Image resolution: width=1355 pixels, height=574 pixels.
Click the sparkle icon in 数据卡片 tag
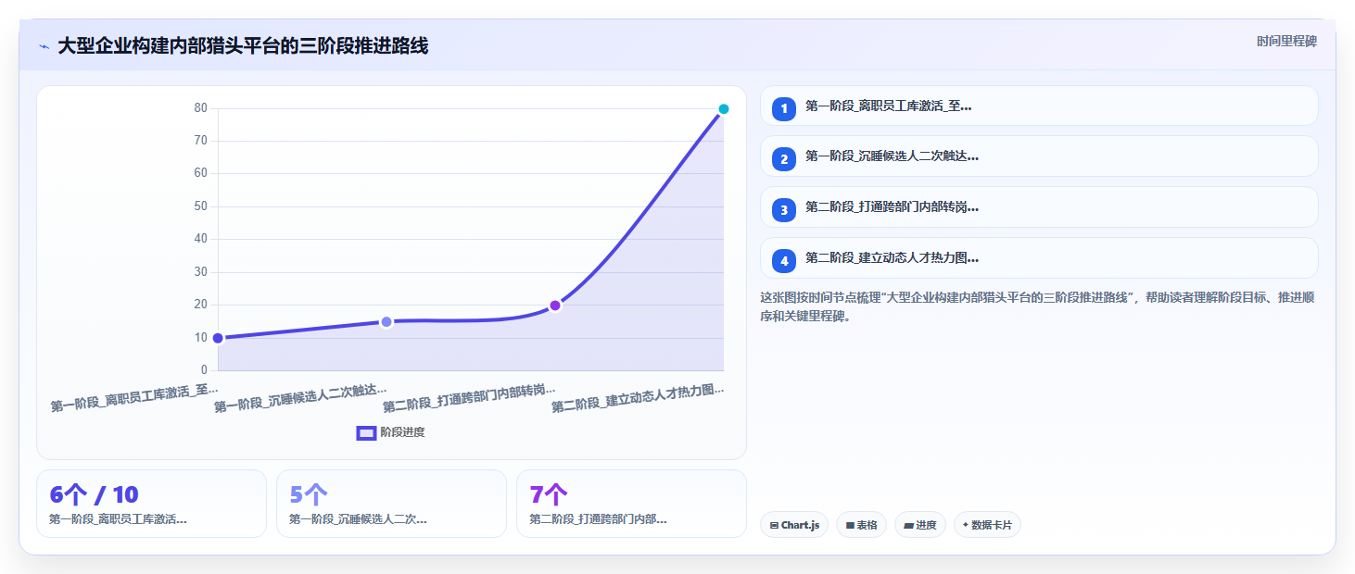(966, 525)
